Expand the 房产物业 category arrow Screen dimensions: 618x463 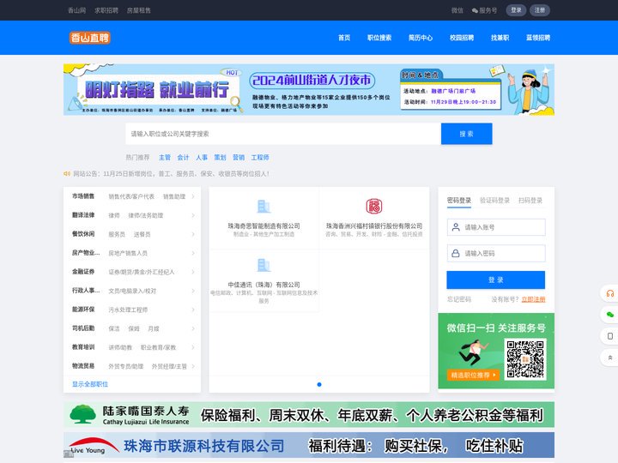click(193, 253)
